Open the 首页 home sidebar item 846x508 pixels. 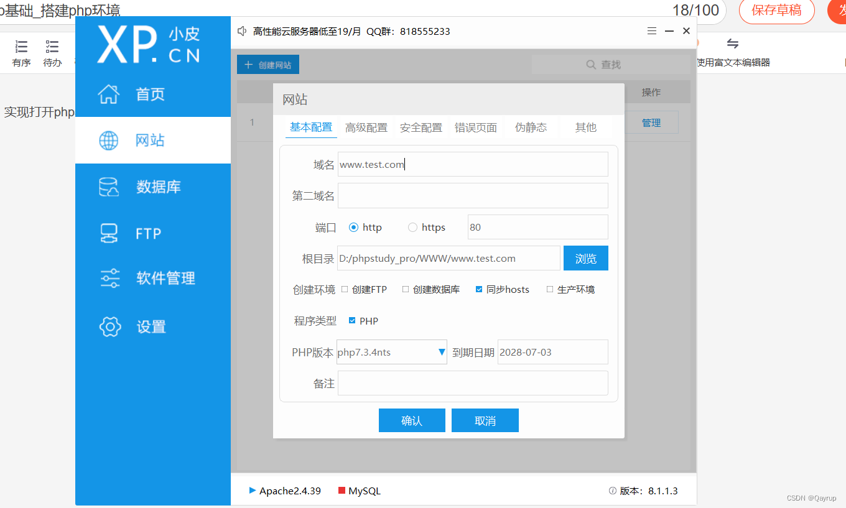(x=152, y=95)
